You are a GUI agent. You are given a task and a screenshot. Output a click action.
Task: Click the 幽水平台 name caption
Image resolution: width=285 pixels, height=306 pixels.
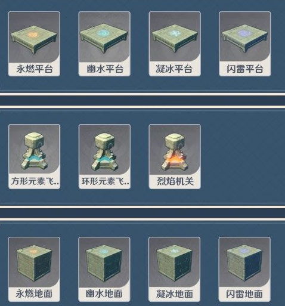pos(105,69)
